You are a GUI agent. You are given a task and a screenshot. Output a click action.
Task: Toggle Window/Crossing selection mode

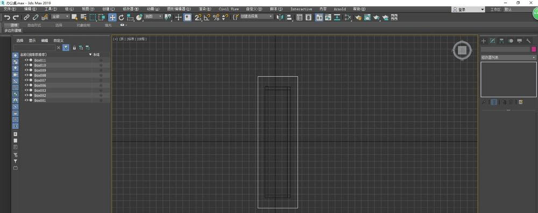102,17
